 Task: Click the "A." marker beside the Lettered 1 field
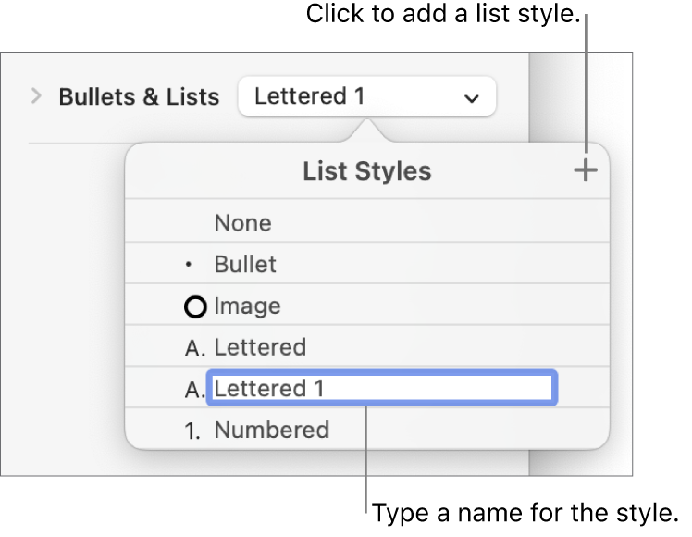(x=195, y=390)
